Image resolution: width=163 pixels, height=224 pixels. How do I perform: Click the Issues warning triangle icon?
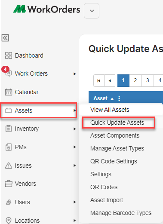(9, 166)
